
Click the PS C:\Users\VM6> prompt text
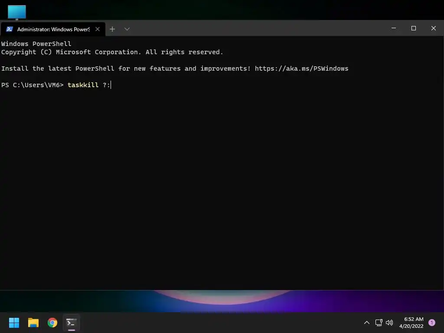pos(32,85)
